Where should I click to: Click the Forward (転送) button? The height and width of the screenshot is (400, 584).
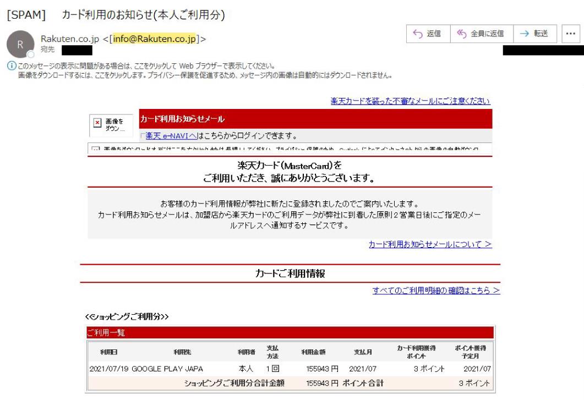click(535, 34)
